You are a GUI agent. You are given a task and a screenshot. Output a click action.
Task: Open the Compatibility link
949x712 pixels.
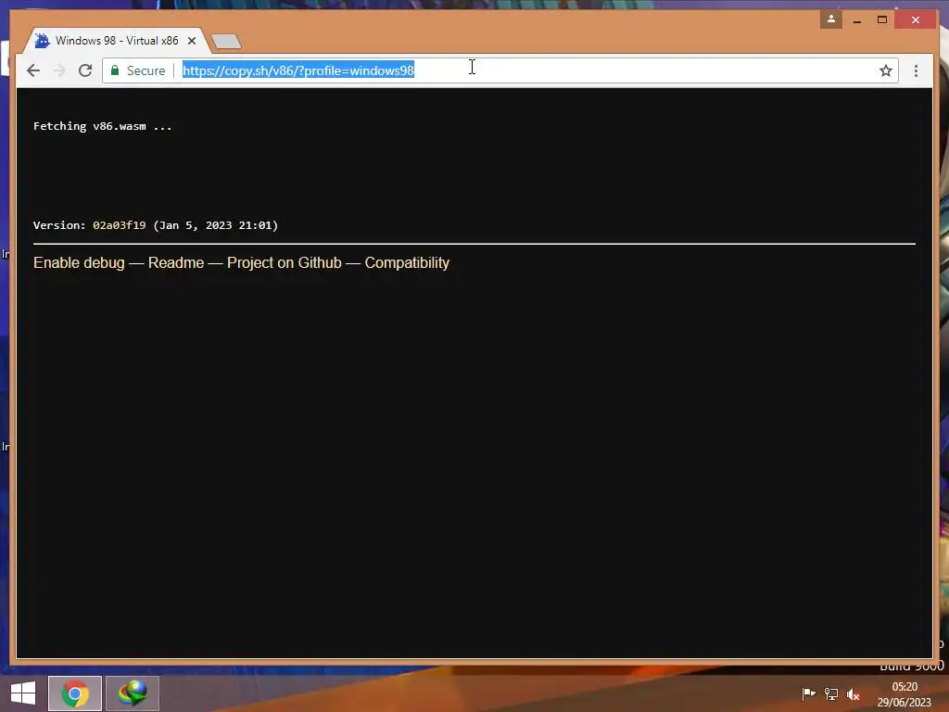(407, 262)
